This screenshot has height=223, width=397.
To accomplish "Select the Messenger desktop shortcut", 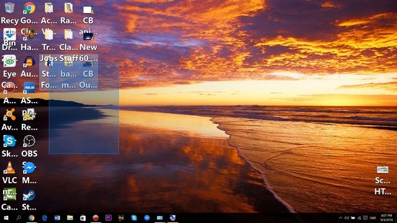I will pos(29,168).
